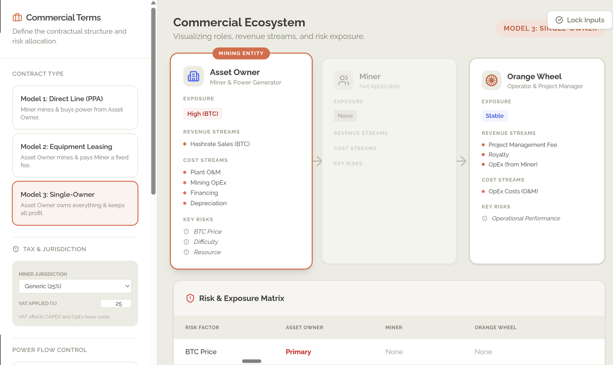
Task: Click the Royalty revenue stream
Action: 498,155
